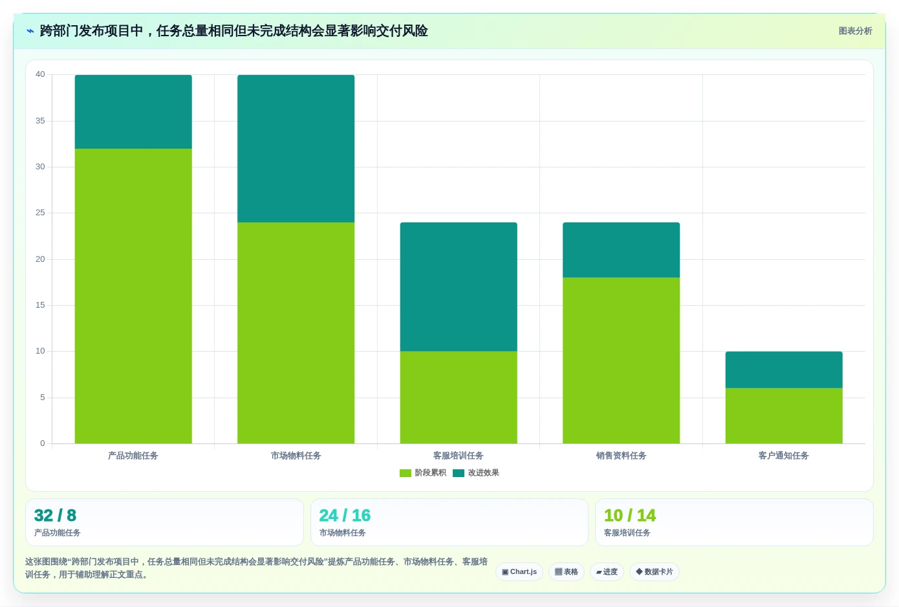Click the green bar segment for 客户通知任务
899x607 pixels.
[x=784, y=416]
